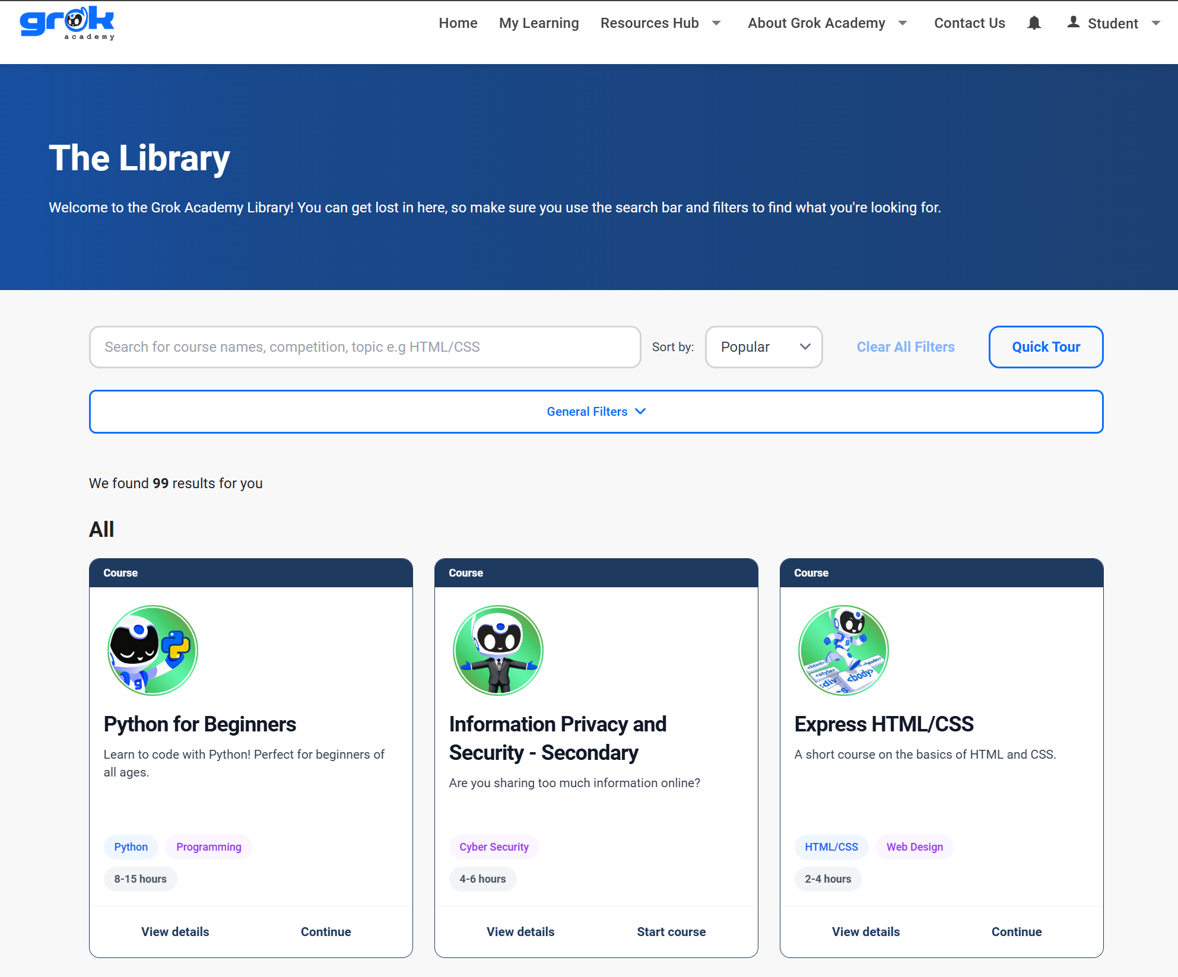Open the Sort by Popular dropdown
The image size is (1178, 977).
763,347
